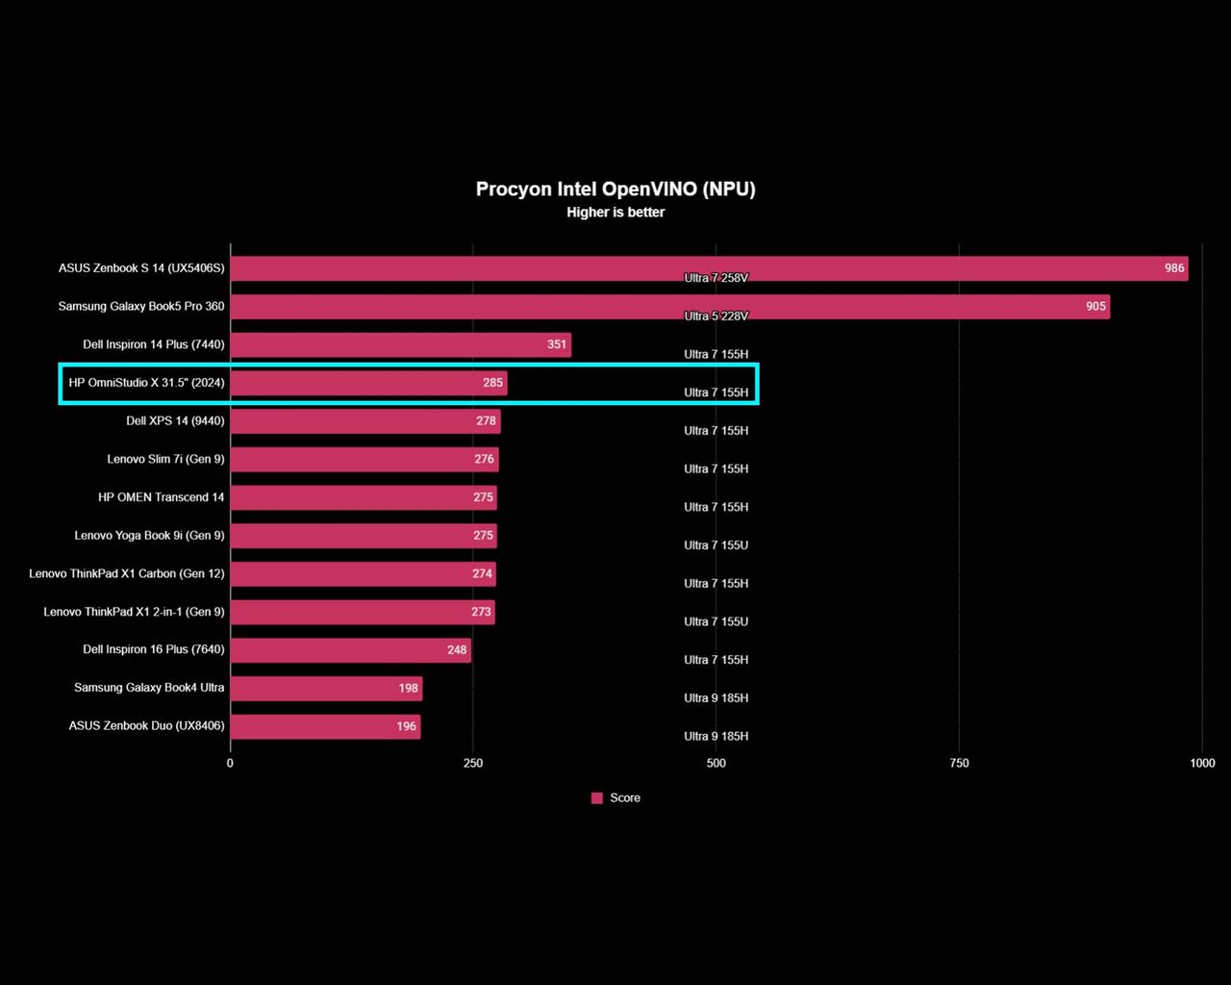Click Ultra 7 155U label in ThinkPad X1 2-in-1 row

pyautogui.click(x=716, y=621)
